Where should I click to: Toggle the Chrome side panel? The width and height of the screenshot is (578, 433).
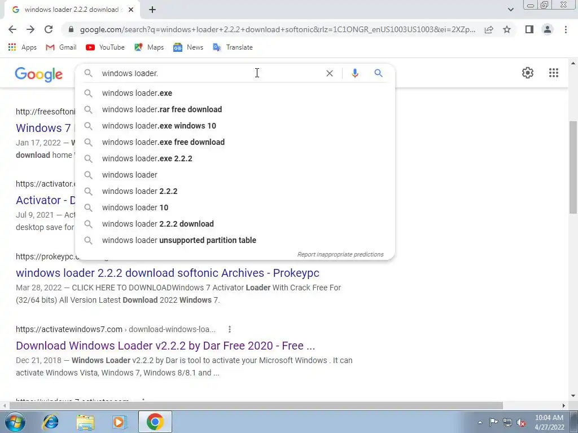[529, 29]
